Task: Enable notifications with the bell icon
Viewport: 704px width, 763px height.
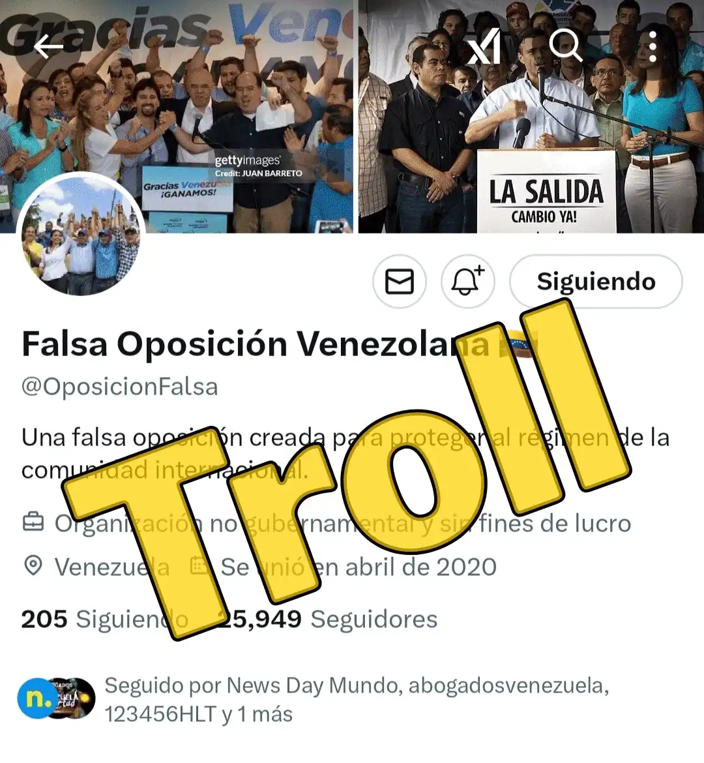Action: (467, 281)
